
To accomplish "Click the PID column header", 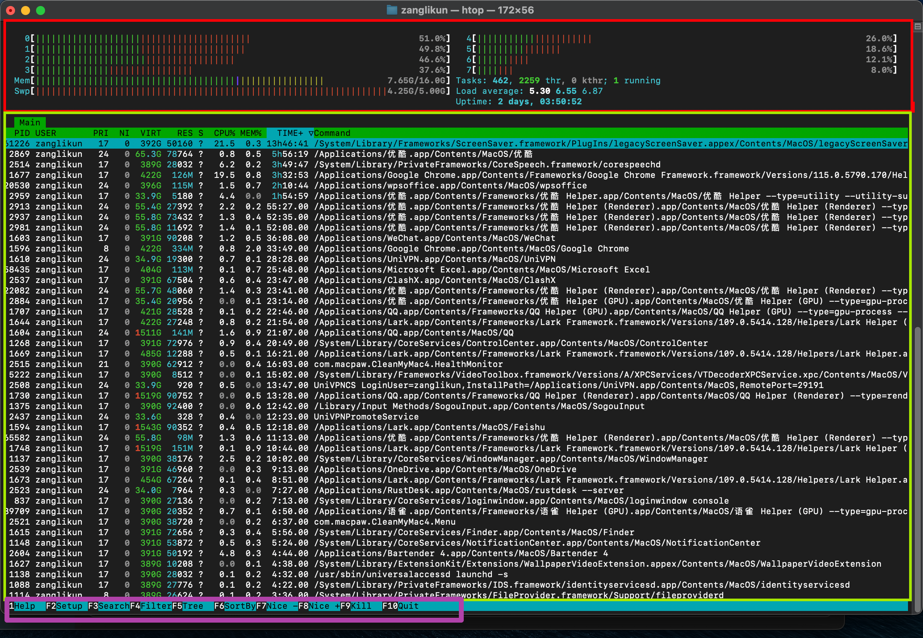I will click(x=22, y=133).
